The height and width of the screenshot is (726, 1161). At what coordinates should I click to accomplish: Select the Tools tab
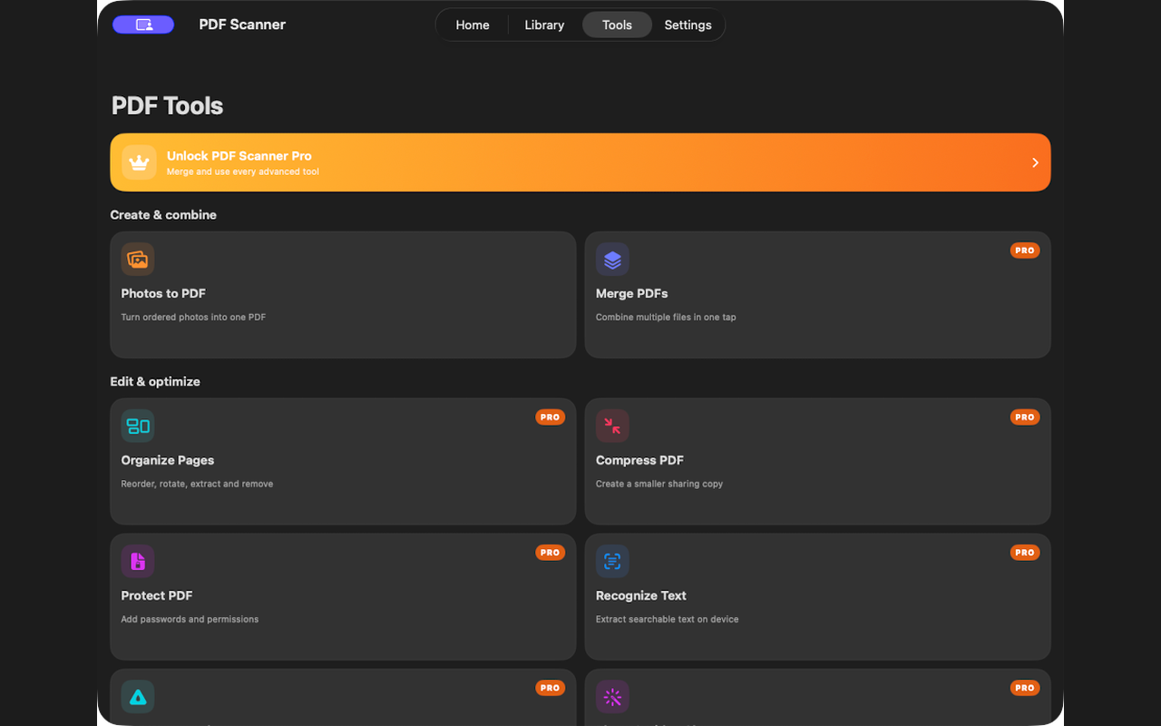click(x=617, y=25)
